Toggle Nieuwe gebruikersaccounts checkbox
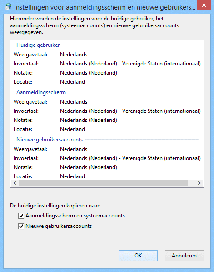The height and width of the screenshot is (272, 214). [21, 226]
